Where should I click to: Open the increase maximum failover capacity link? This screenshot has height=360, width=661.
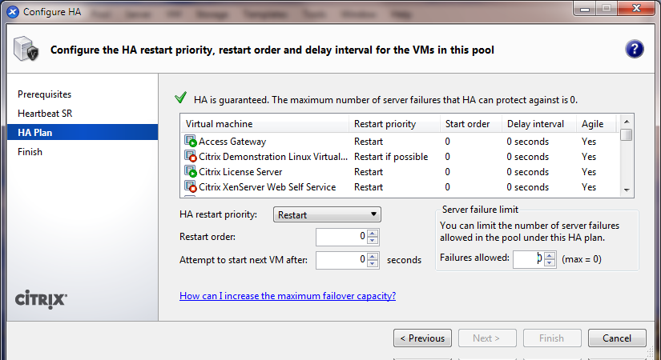coord(288,295)
